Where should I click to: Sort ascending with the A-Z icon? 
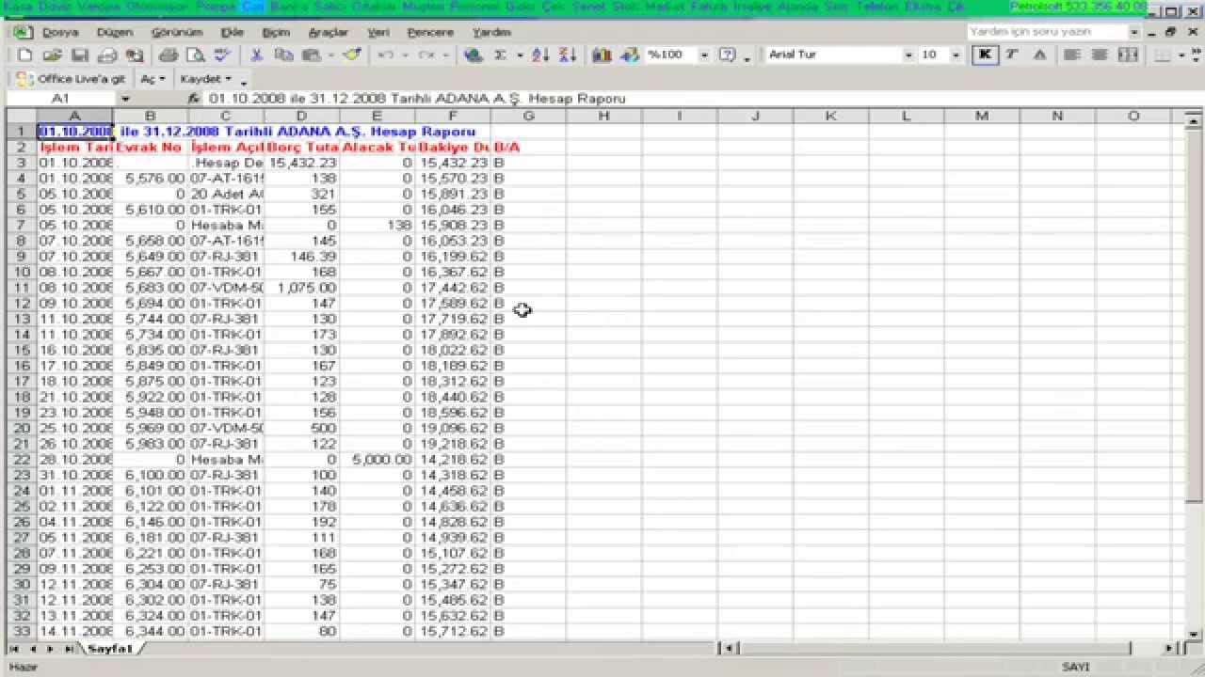[540, 55]
